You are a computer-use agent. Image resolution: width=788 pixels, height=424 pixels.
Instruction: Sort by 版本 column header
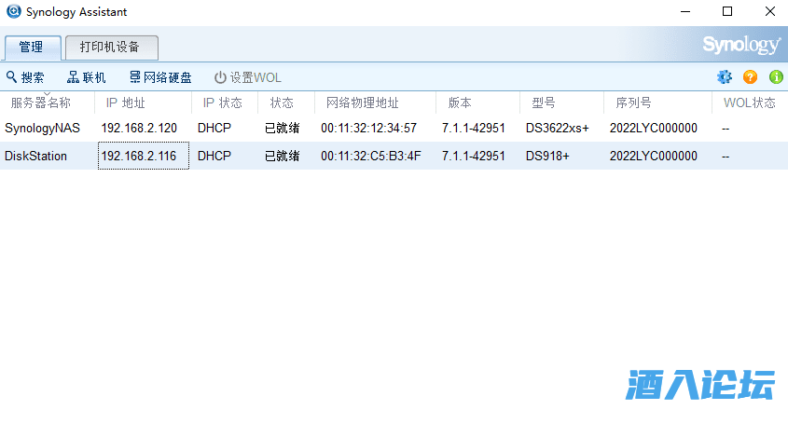tap(477, 103)
